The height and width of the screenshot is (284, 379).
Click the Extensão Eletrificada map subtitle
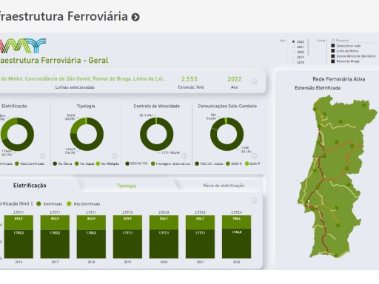click(318, 88)
